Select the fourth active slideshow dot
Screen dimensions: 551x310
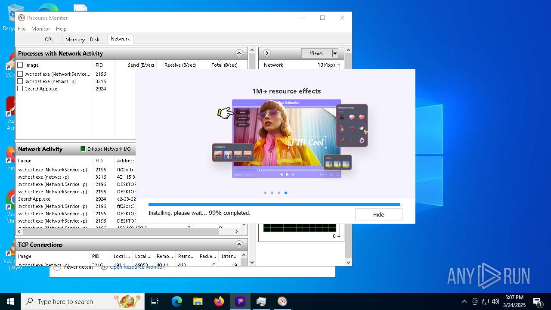(286, 193)
